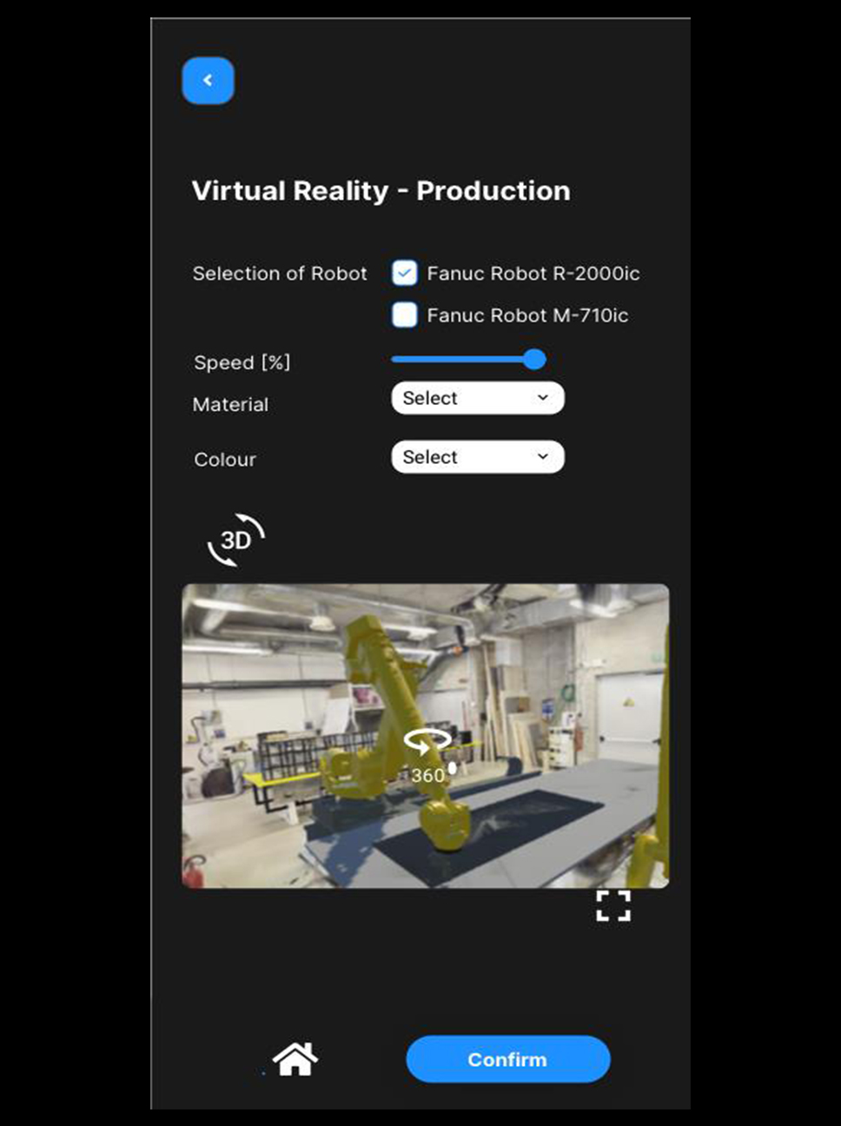Go to home via the house icon

pos(295,1059)
